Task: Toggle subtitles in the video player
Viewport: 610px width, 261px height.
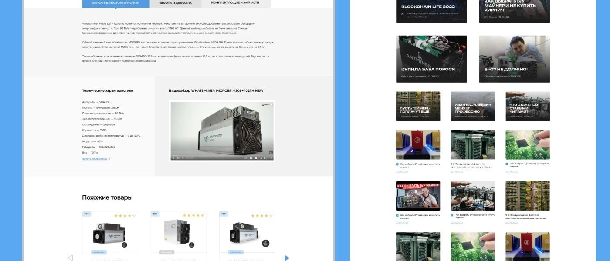Action: [251, 158]
